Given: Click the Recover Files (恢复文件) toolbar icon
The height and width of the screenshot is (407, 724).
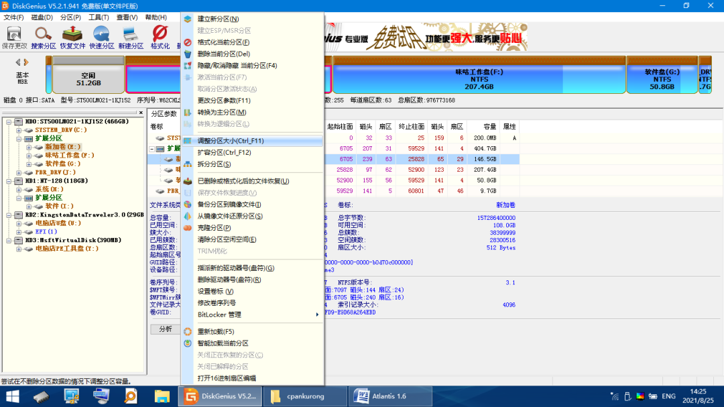Looking at the screenshot, I should [72, 38].
